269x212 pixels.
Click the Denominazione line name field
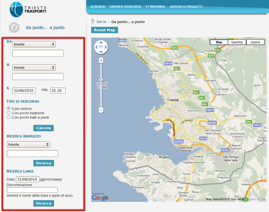(32, 190)
